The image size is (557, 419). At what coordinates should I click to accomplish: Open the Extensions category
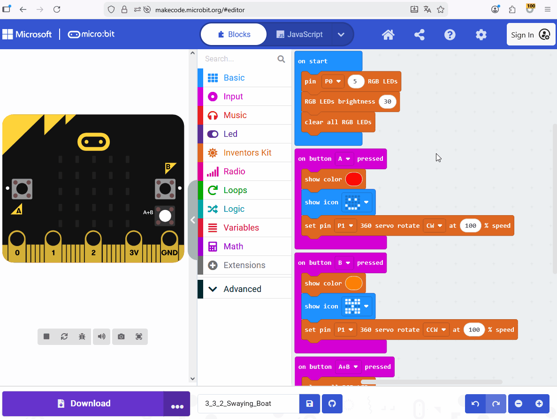coord(244,265)
